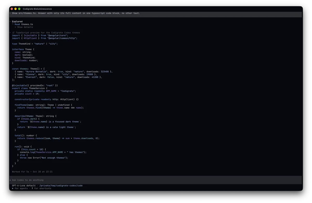
Task: Click the 'describe(theme: Theme): string {' line
Action: [36, 116]
